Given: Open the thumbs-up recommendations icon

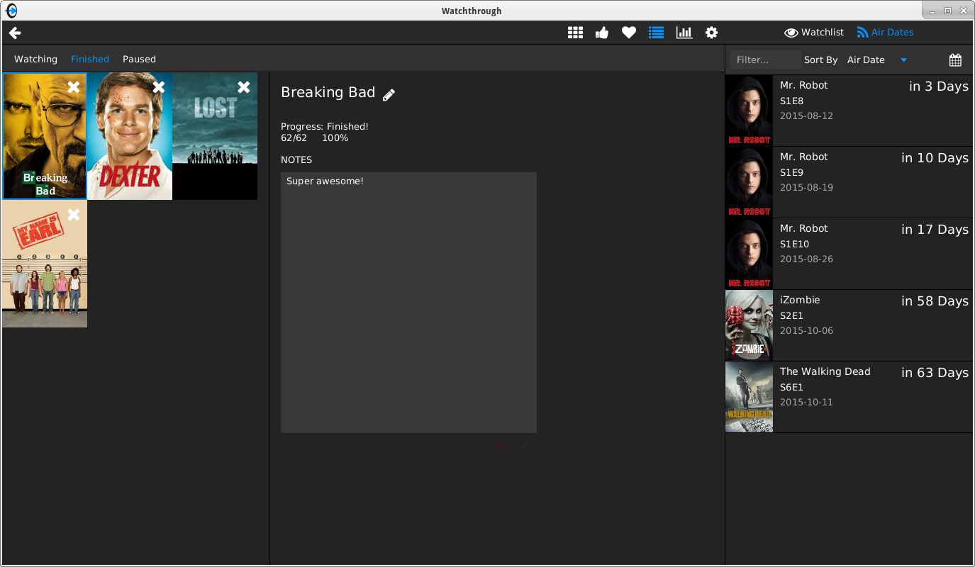Looking at the screenshot, I should pyautogui.click(x=602, y=33).
